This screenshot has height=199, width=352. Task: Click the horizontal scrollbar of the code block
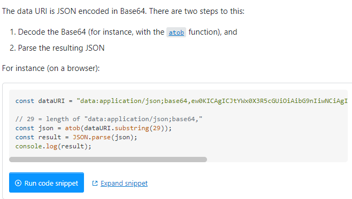[108, 160]
